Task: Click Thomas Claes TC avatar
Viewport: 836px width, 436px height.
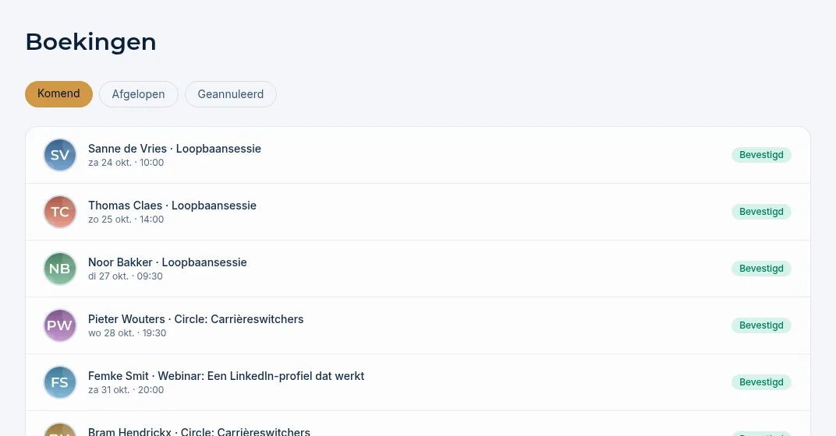Action: click(x=60, y=212)
